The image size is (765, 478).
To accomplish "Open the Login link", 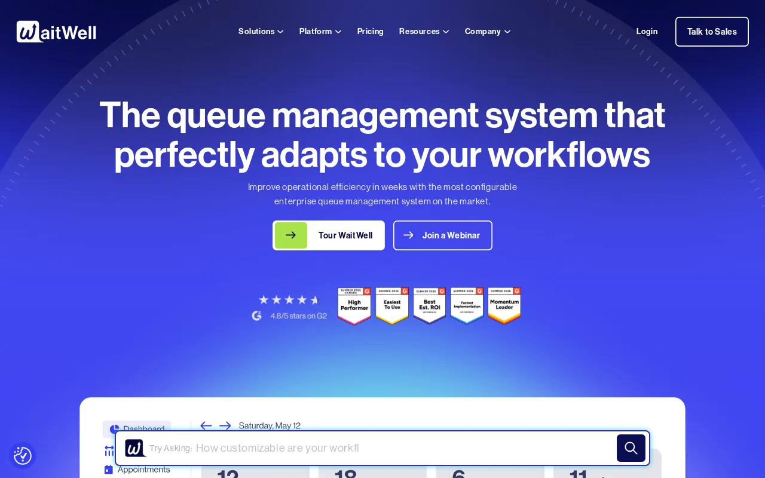I will tap(647, 32).
